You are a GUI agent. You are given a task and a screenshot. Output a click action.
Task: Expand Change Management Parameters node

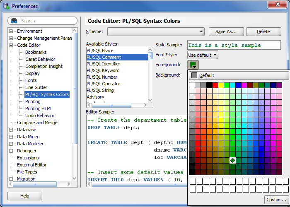click(x=11, y=38)
